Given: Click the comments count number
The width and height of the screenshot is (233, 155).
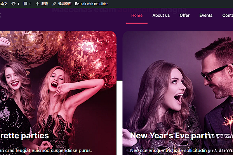Looking at the screenshot, I should tap(30, 3).
